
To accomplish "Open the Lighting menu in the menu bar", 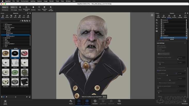I will tap(33, 1).
